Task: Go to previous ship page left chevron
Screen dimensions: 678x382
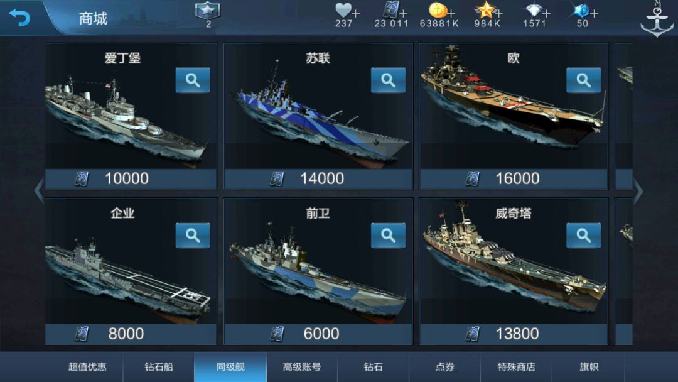Action: point(39,191)
